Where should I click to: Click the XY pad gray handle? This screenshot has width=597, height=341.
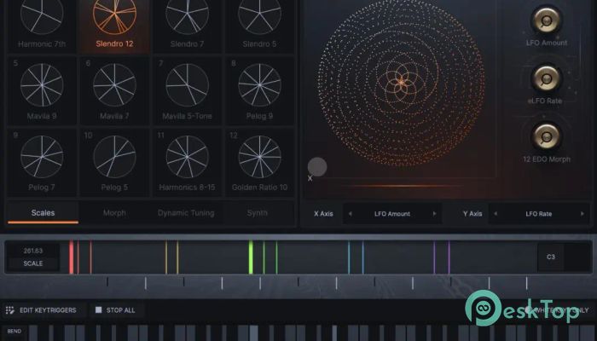click(317, 167)
